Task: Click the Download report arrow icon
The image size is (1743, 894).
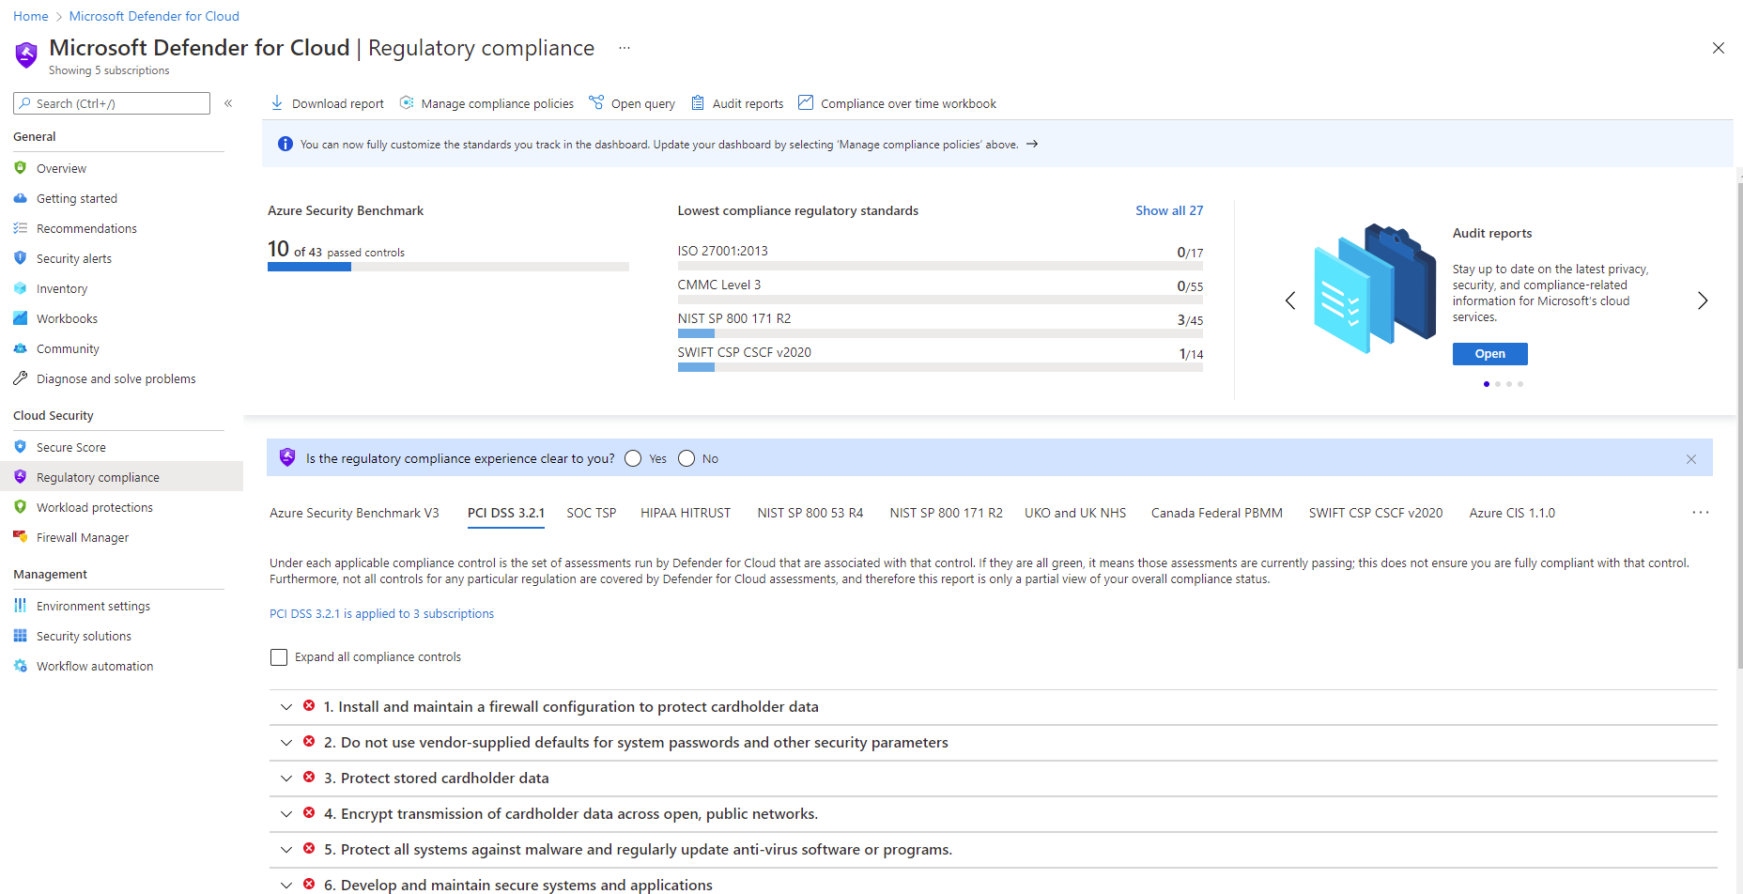Action: coord(277,103)
